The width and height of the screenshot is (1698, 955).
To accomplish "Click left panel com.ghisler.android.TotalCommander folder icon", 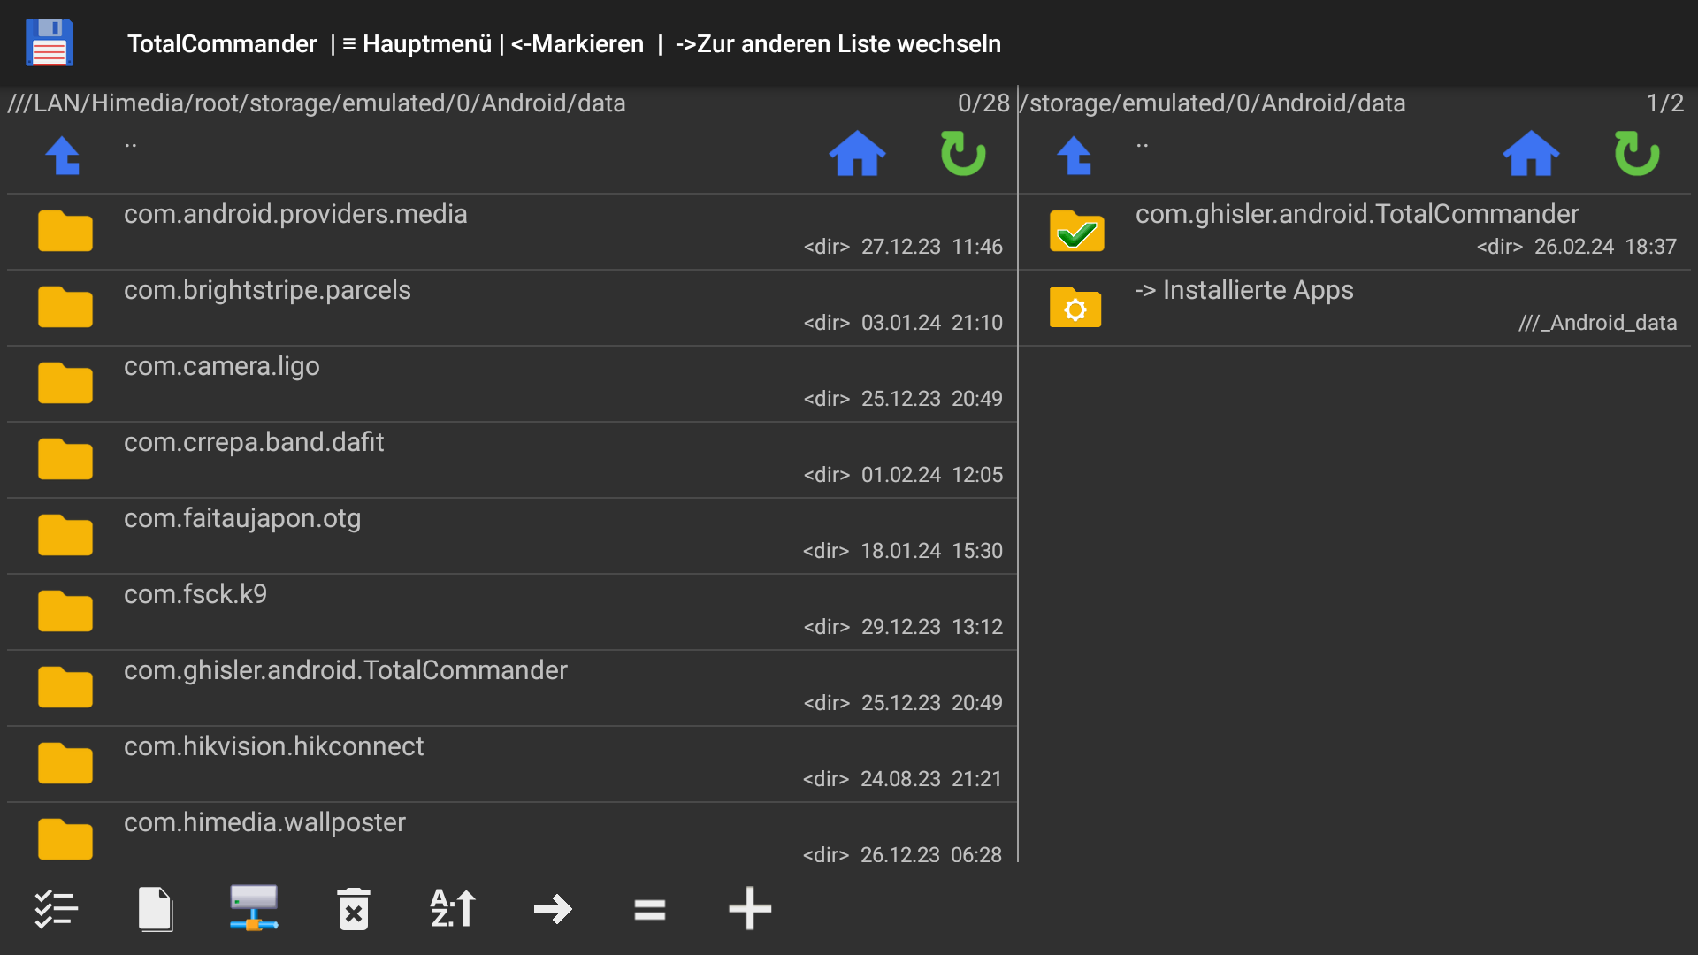I will click(65, 687).
